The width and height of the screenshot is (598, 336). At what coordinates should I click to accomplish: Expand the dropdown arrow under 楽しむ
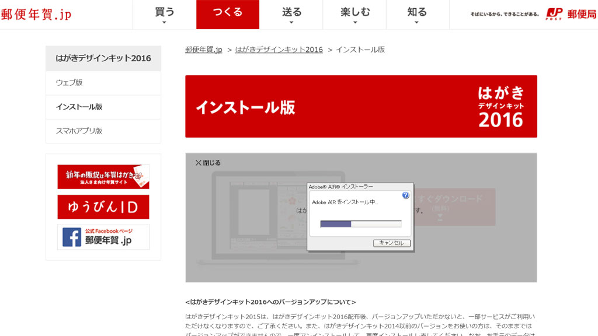354,23
